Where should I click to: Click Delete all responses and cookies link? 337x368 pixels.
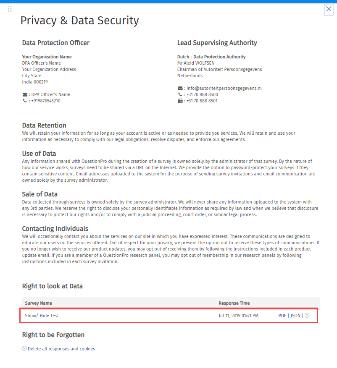point(61,349)
